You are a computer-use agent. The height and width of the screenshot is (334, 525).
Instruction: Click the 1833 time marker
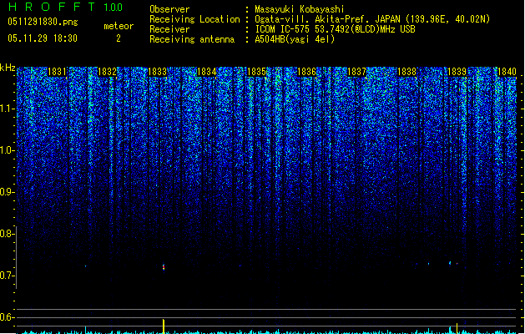[157, 72]
